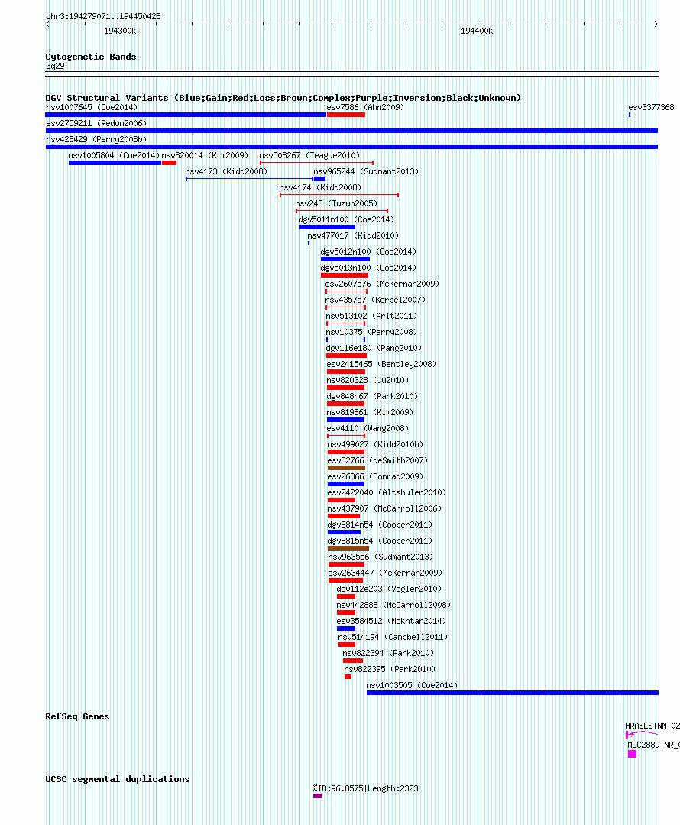680x825 pixels.
Task: Click the nsv1007645 (Coe2014) variant label
Action: coord(92,107)
